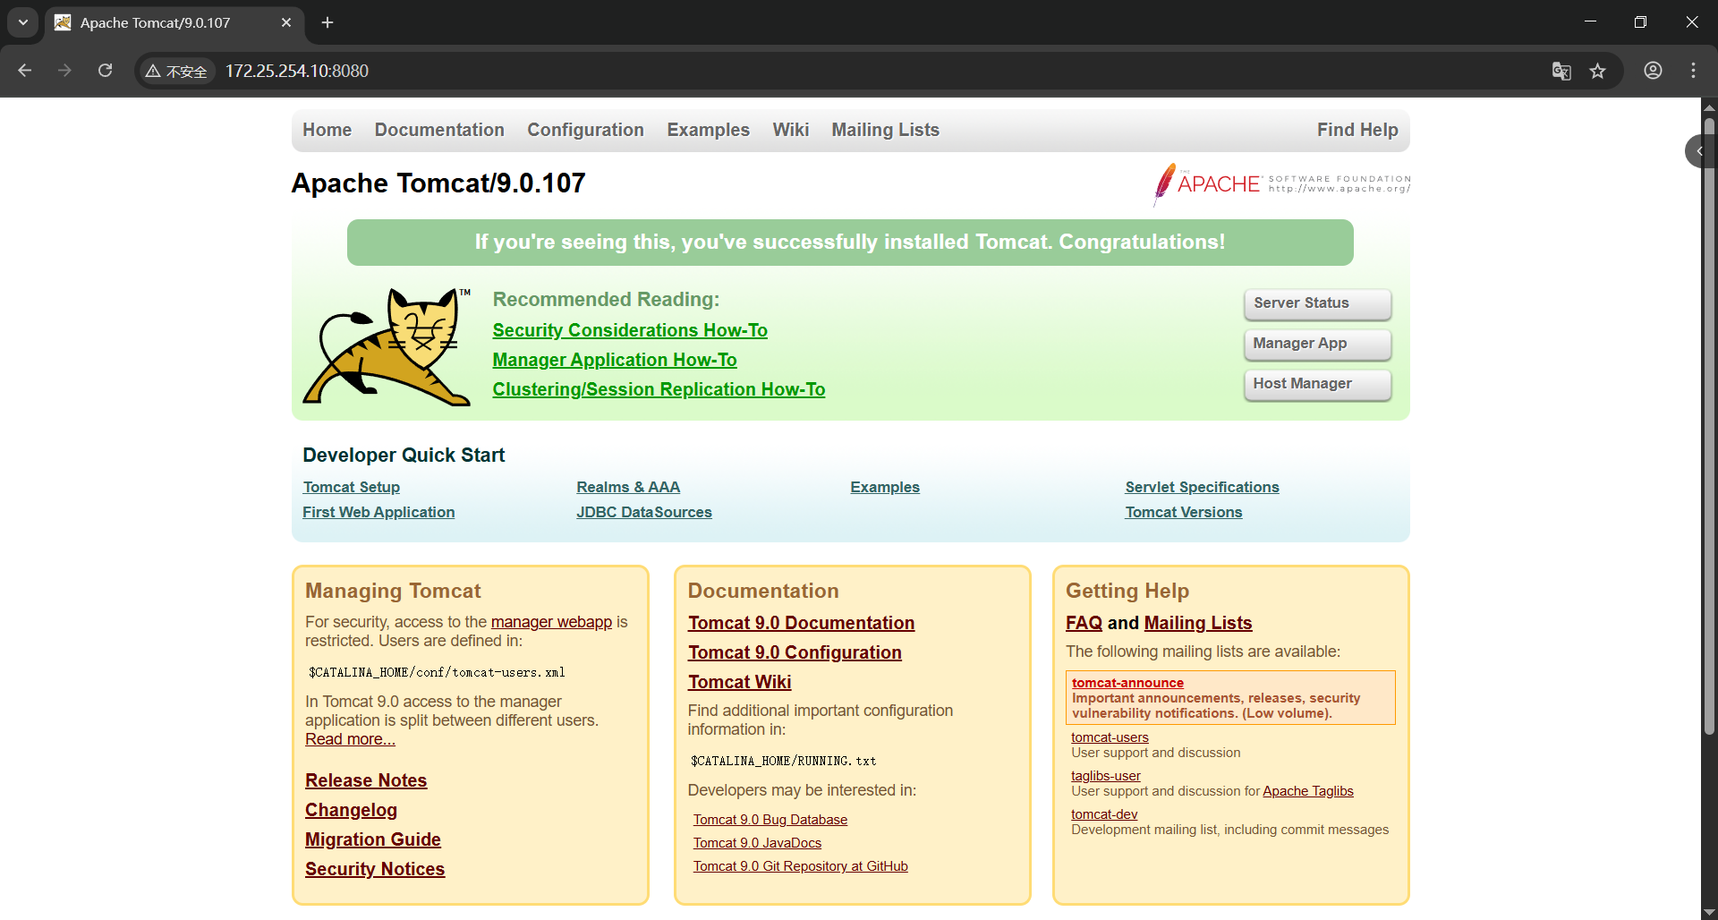
Task: Open Tomcat 9.0 Configuration link
Action: click(x=795, y=652)
